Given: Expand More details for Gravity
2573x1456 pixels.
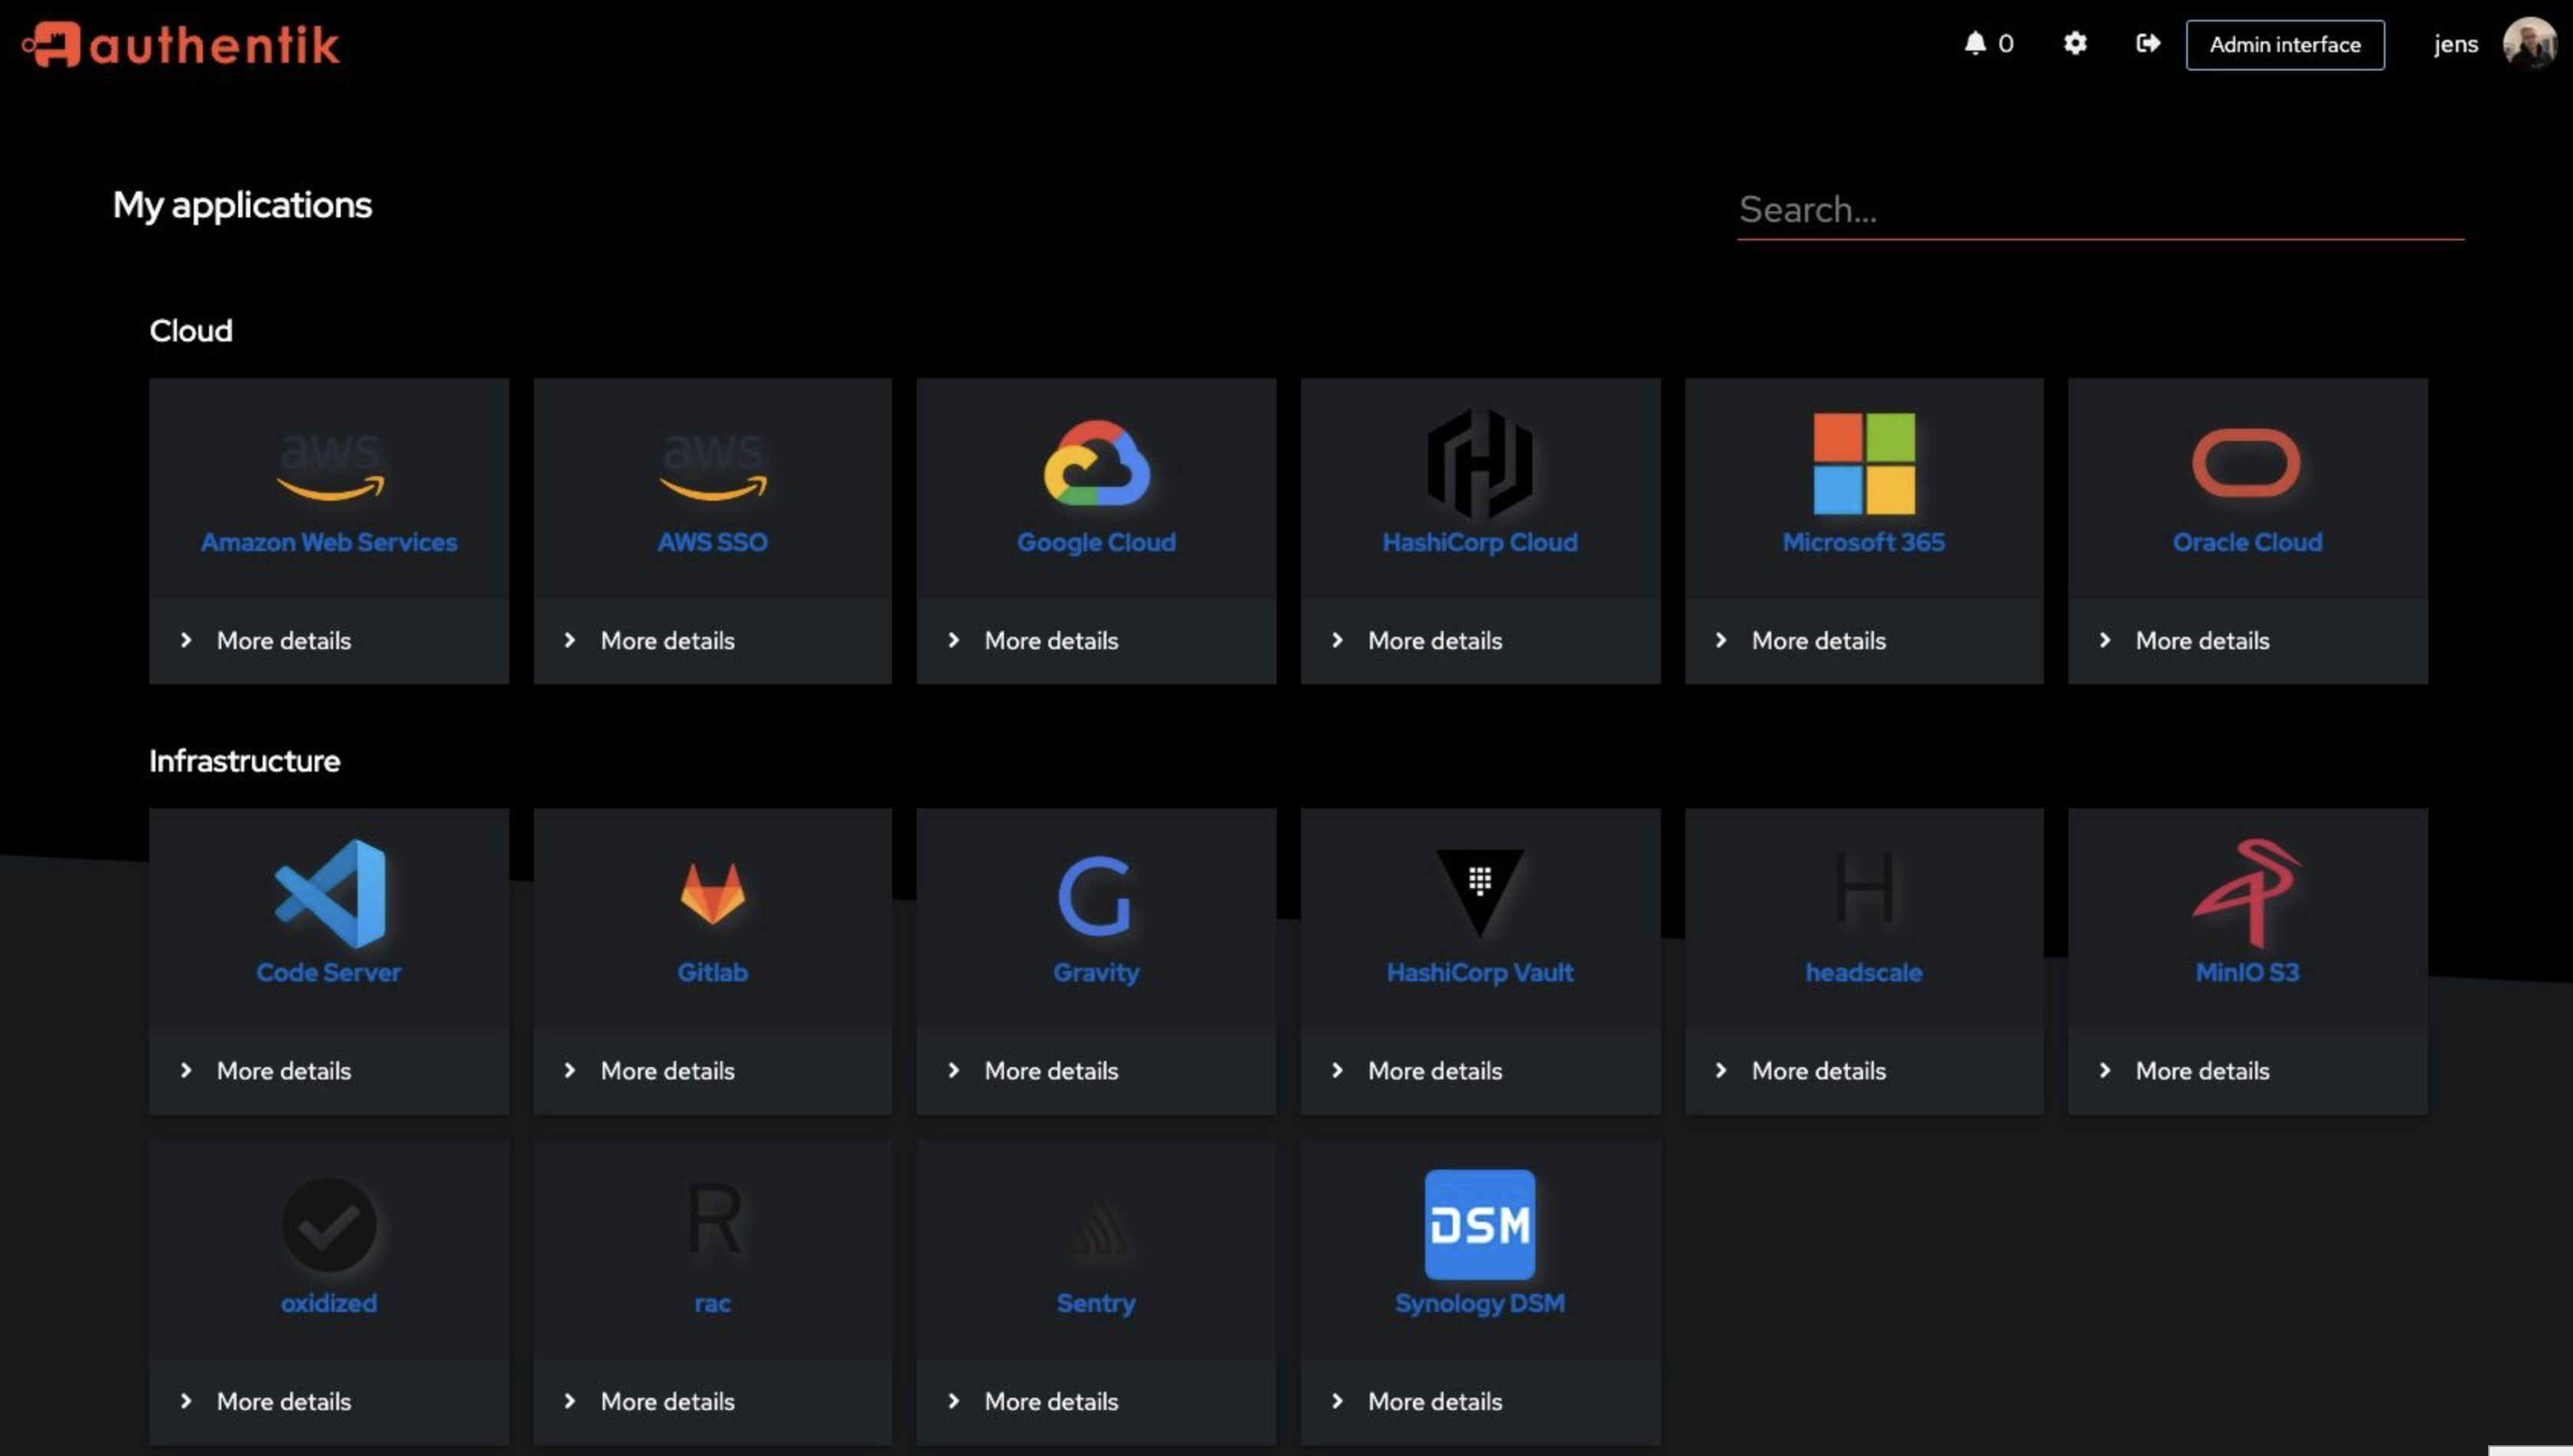Looking at the screenshot, I should pos(1097,1070).
